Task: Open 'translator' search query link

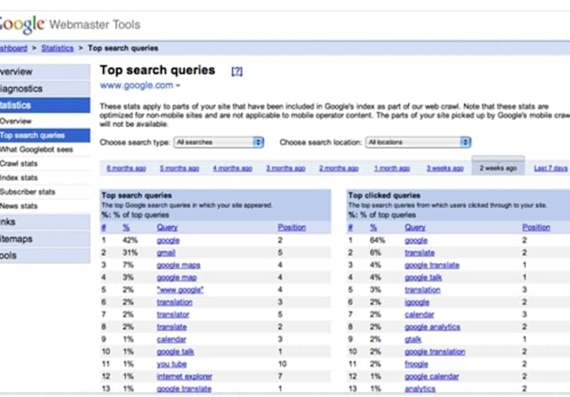Action: tap(173, 315)
